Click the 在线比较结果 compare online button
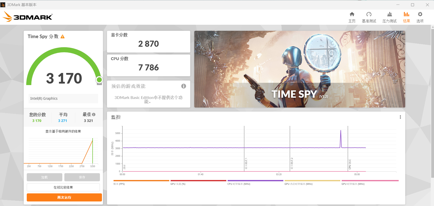The height and width of the screenshot is (206, 434). [x=63, y=187]
